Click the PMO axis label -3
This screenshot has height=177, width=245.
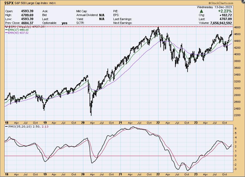point(235,169)
